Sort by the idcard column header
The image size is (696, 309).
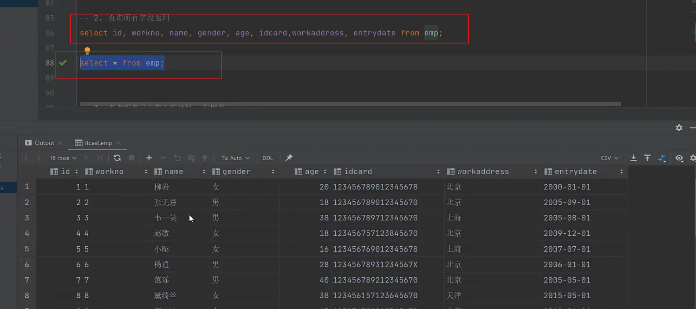tap(387, 172)
